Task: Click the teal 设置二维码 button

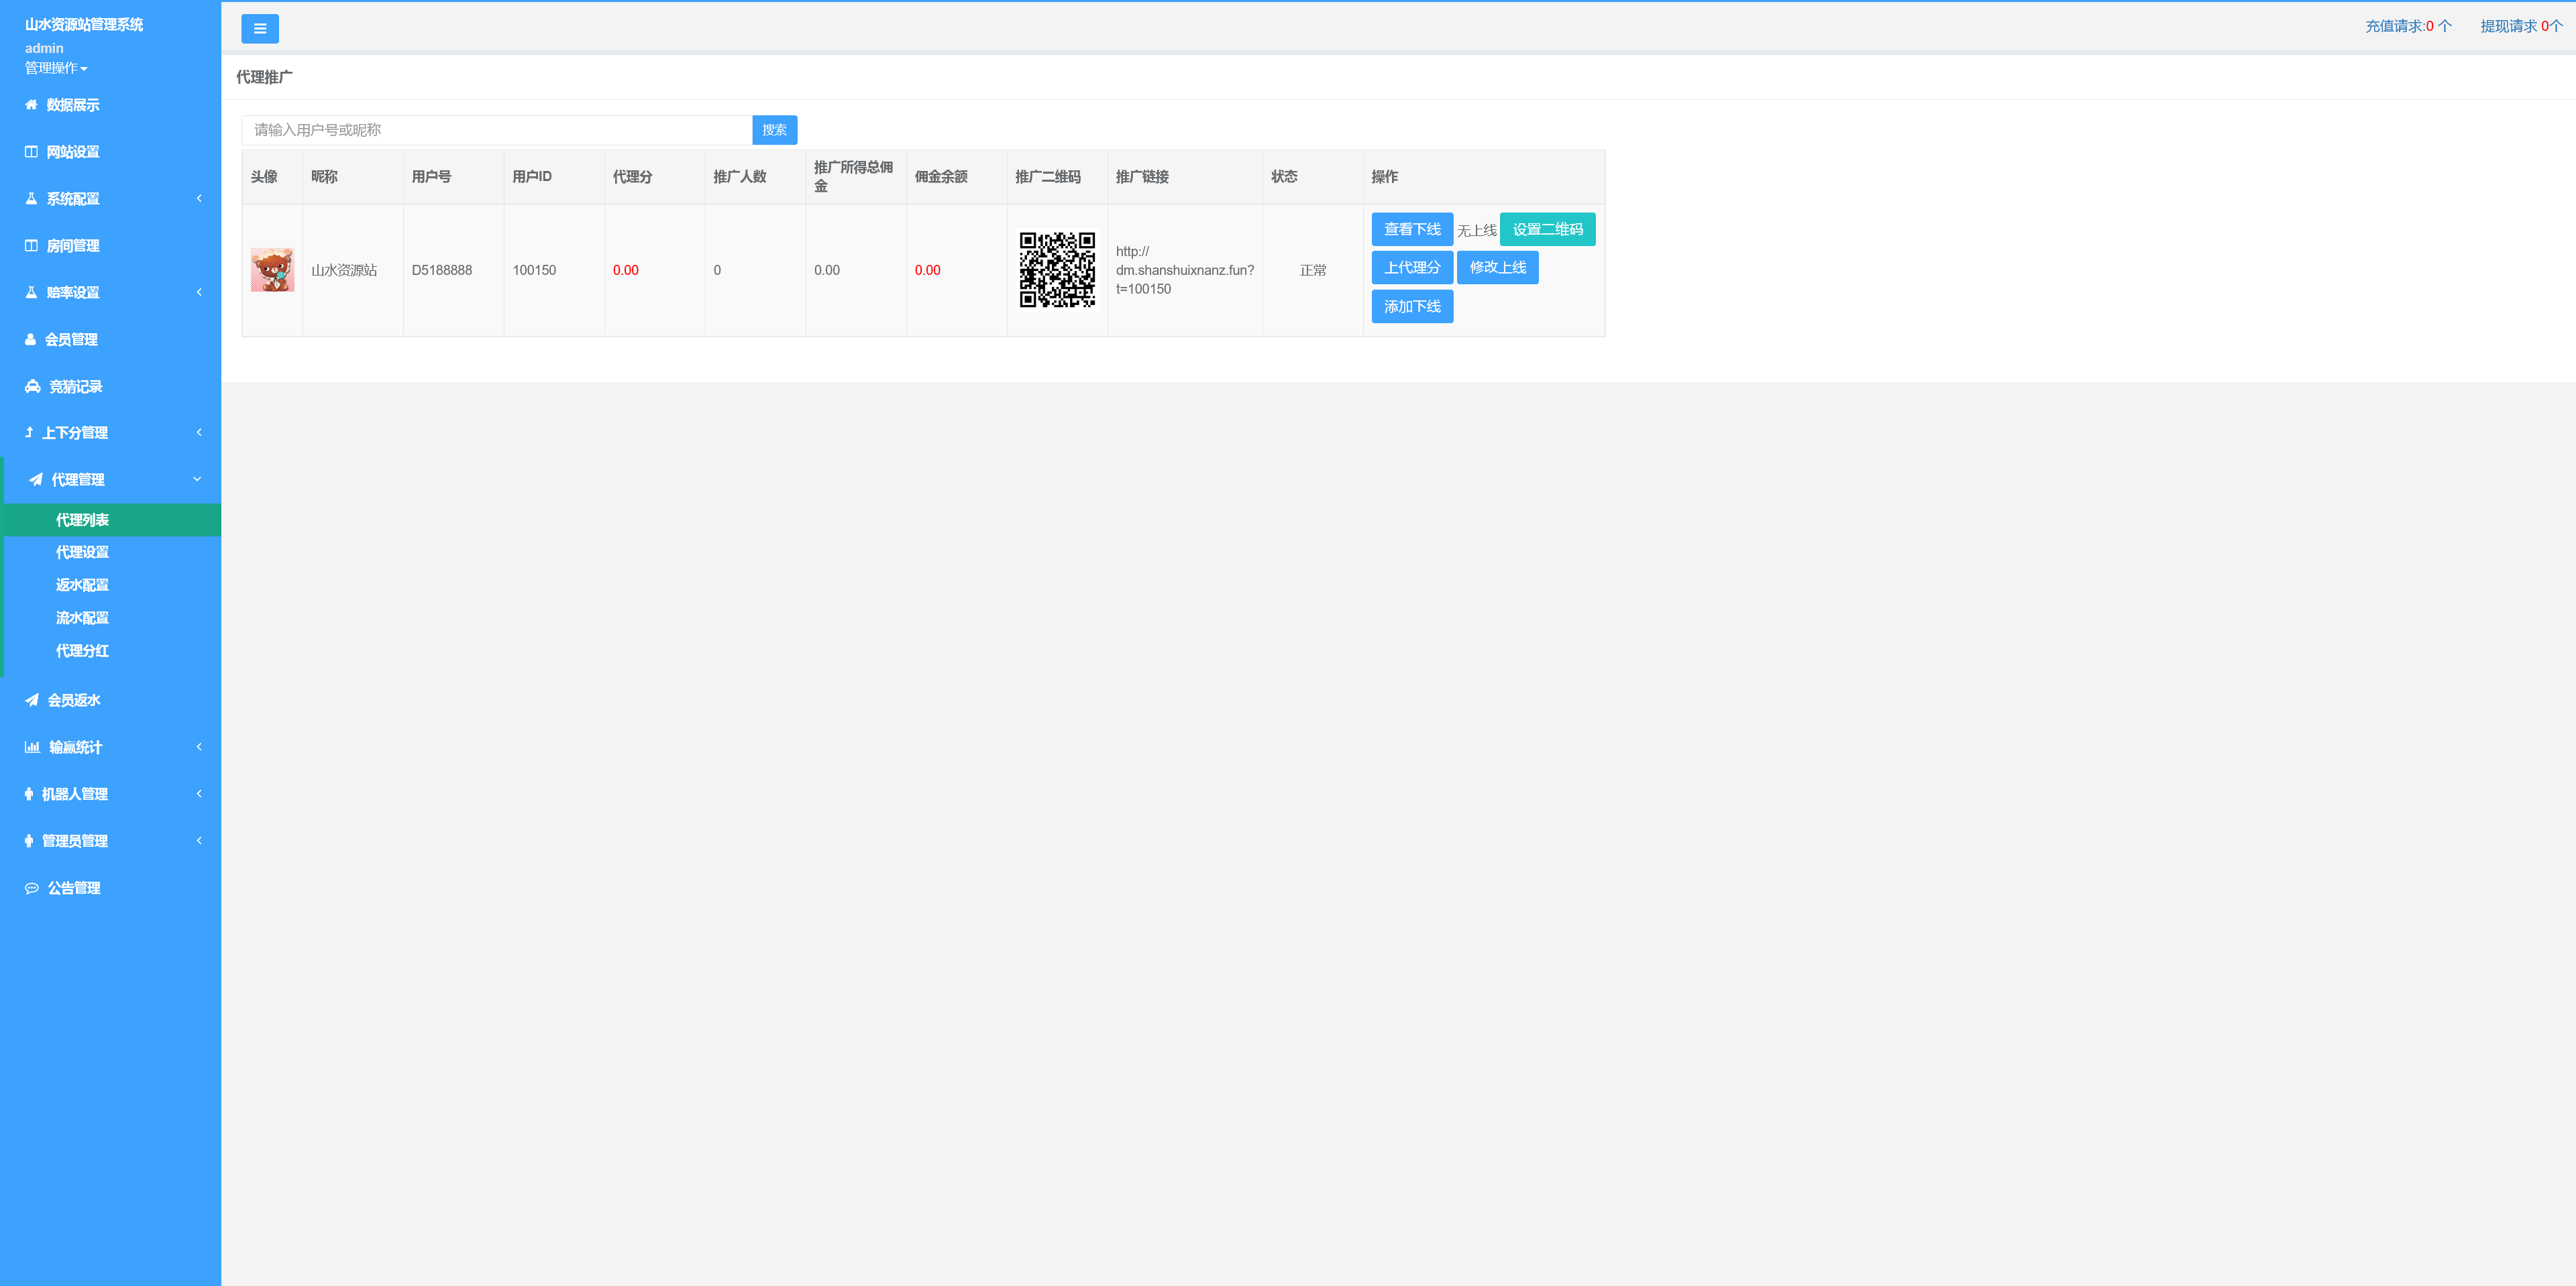Action: [1546, 230]
